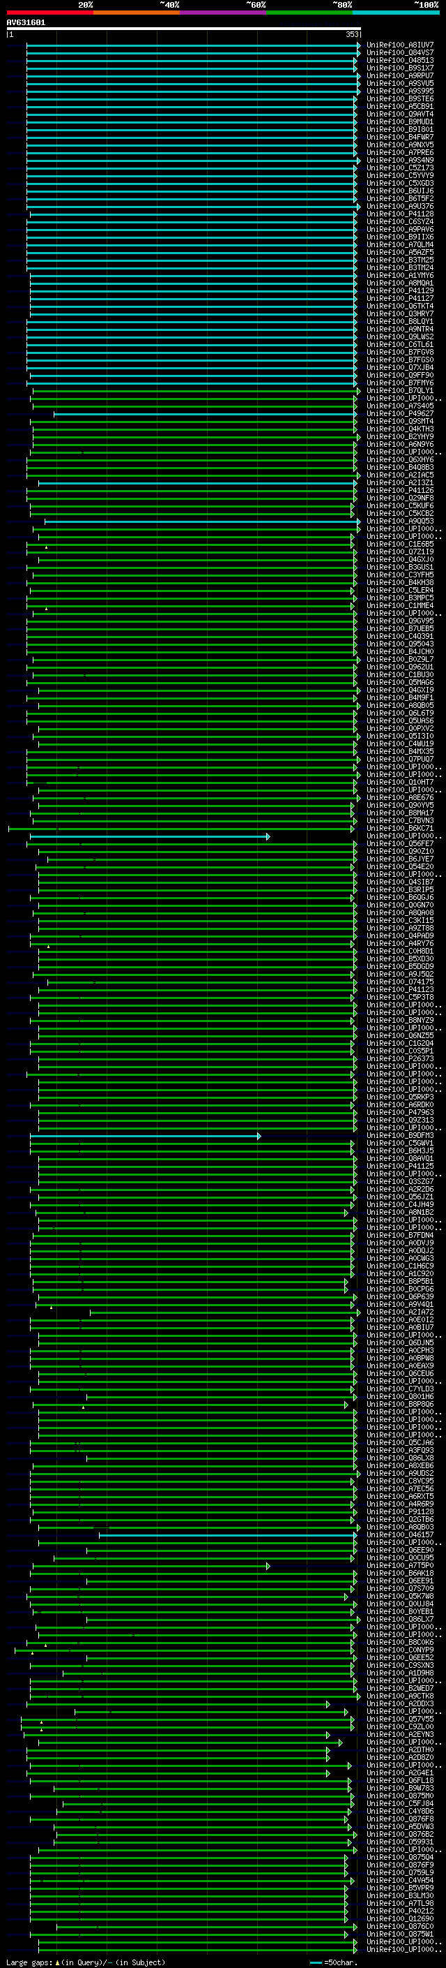This screenshot has width=446, height=1968.
Task: Select hit label UniRef100_Q9LWS2
Action: click(400, 337)
